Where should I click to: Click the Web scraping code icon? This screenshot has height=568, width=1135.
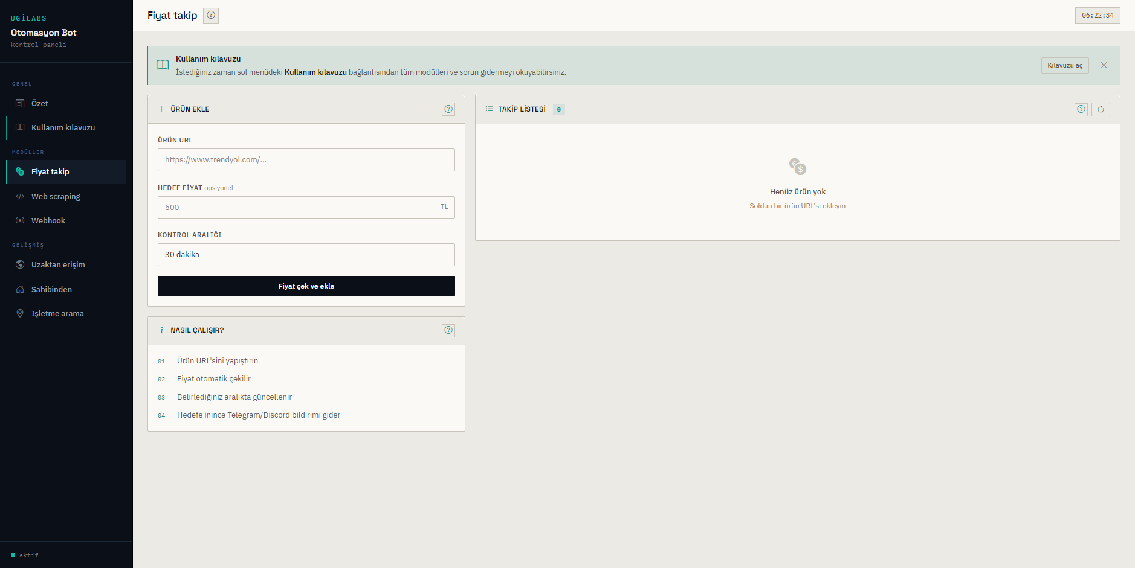tap(20, 196)
